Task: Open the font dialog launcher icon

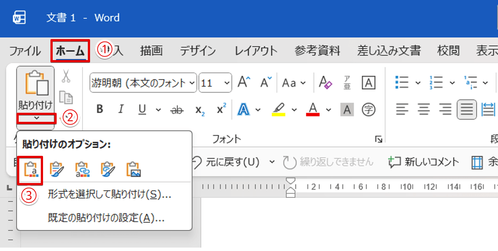Action: tap(378, 139)
